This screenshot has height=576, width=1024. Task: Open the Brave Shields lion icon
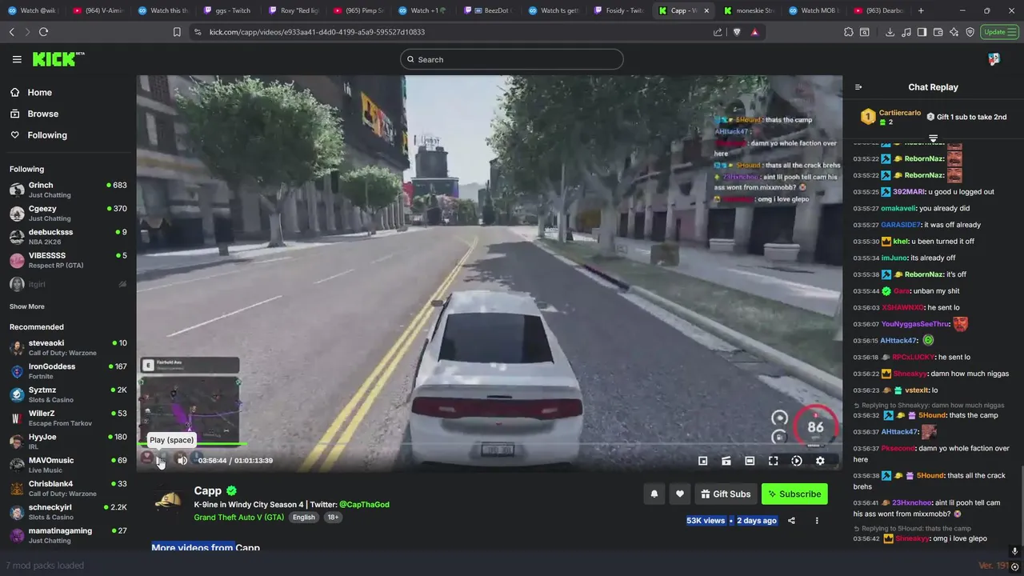737,32
